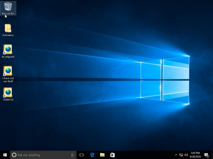Select the TEAM OS shortcut icon

click(x=8, y=94)
